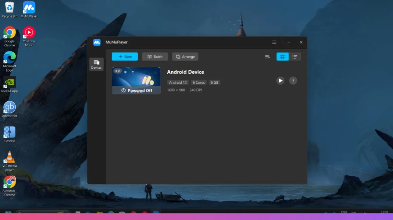Click the Arrange windows button

click(x=185, y=57)
